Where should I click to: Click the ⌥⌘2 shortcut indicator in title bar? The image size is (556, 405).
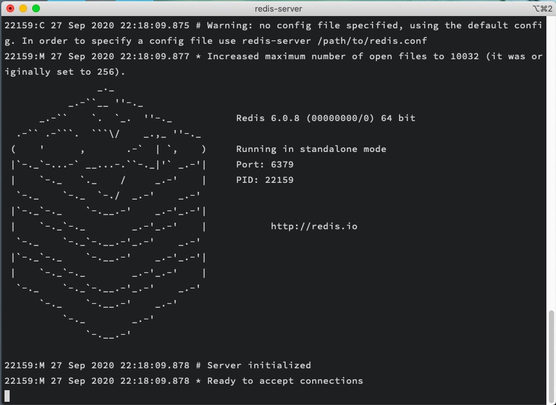542,8
